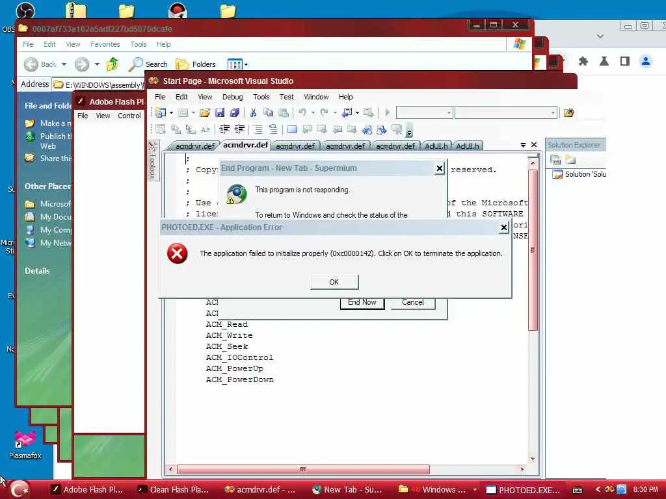
Task: Click the Add New Item toolbar icon
Action: [183, 112]
